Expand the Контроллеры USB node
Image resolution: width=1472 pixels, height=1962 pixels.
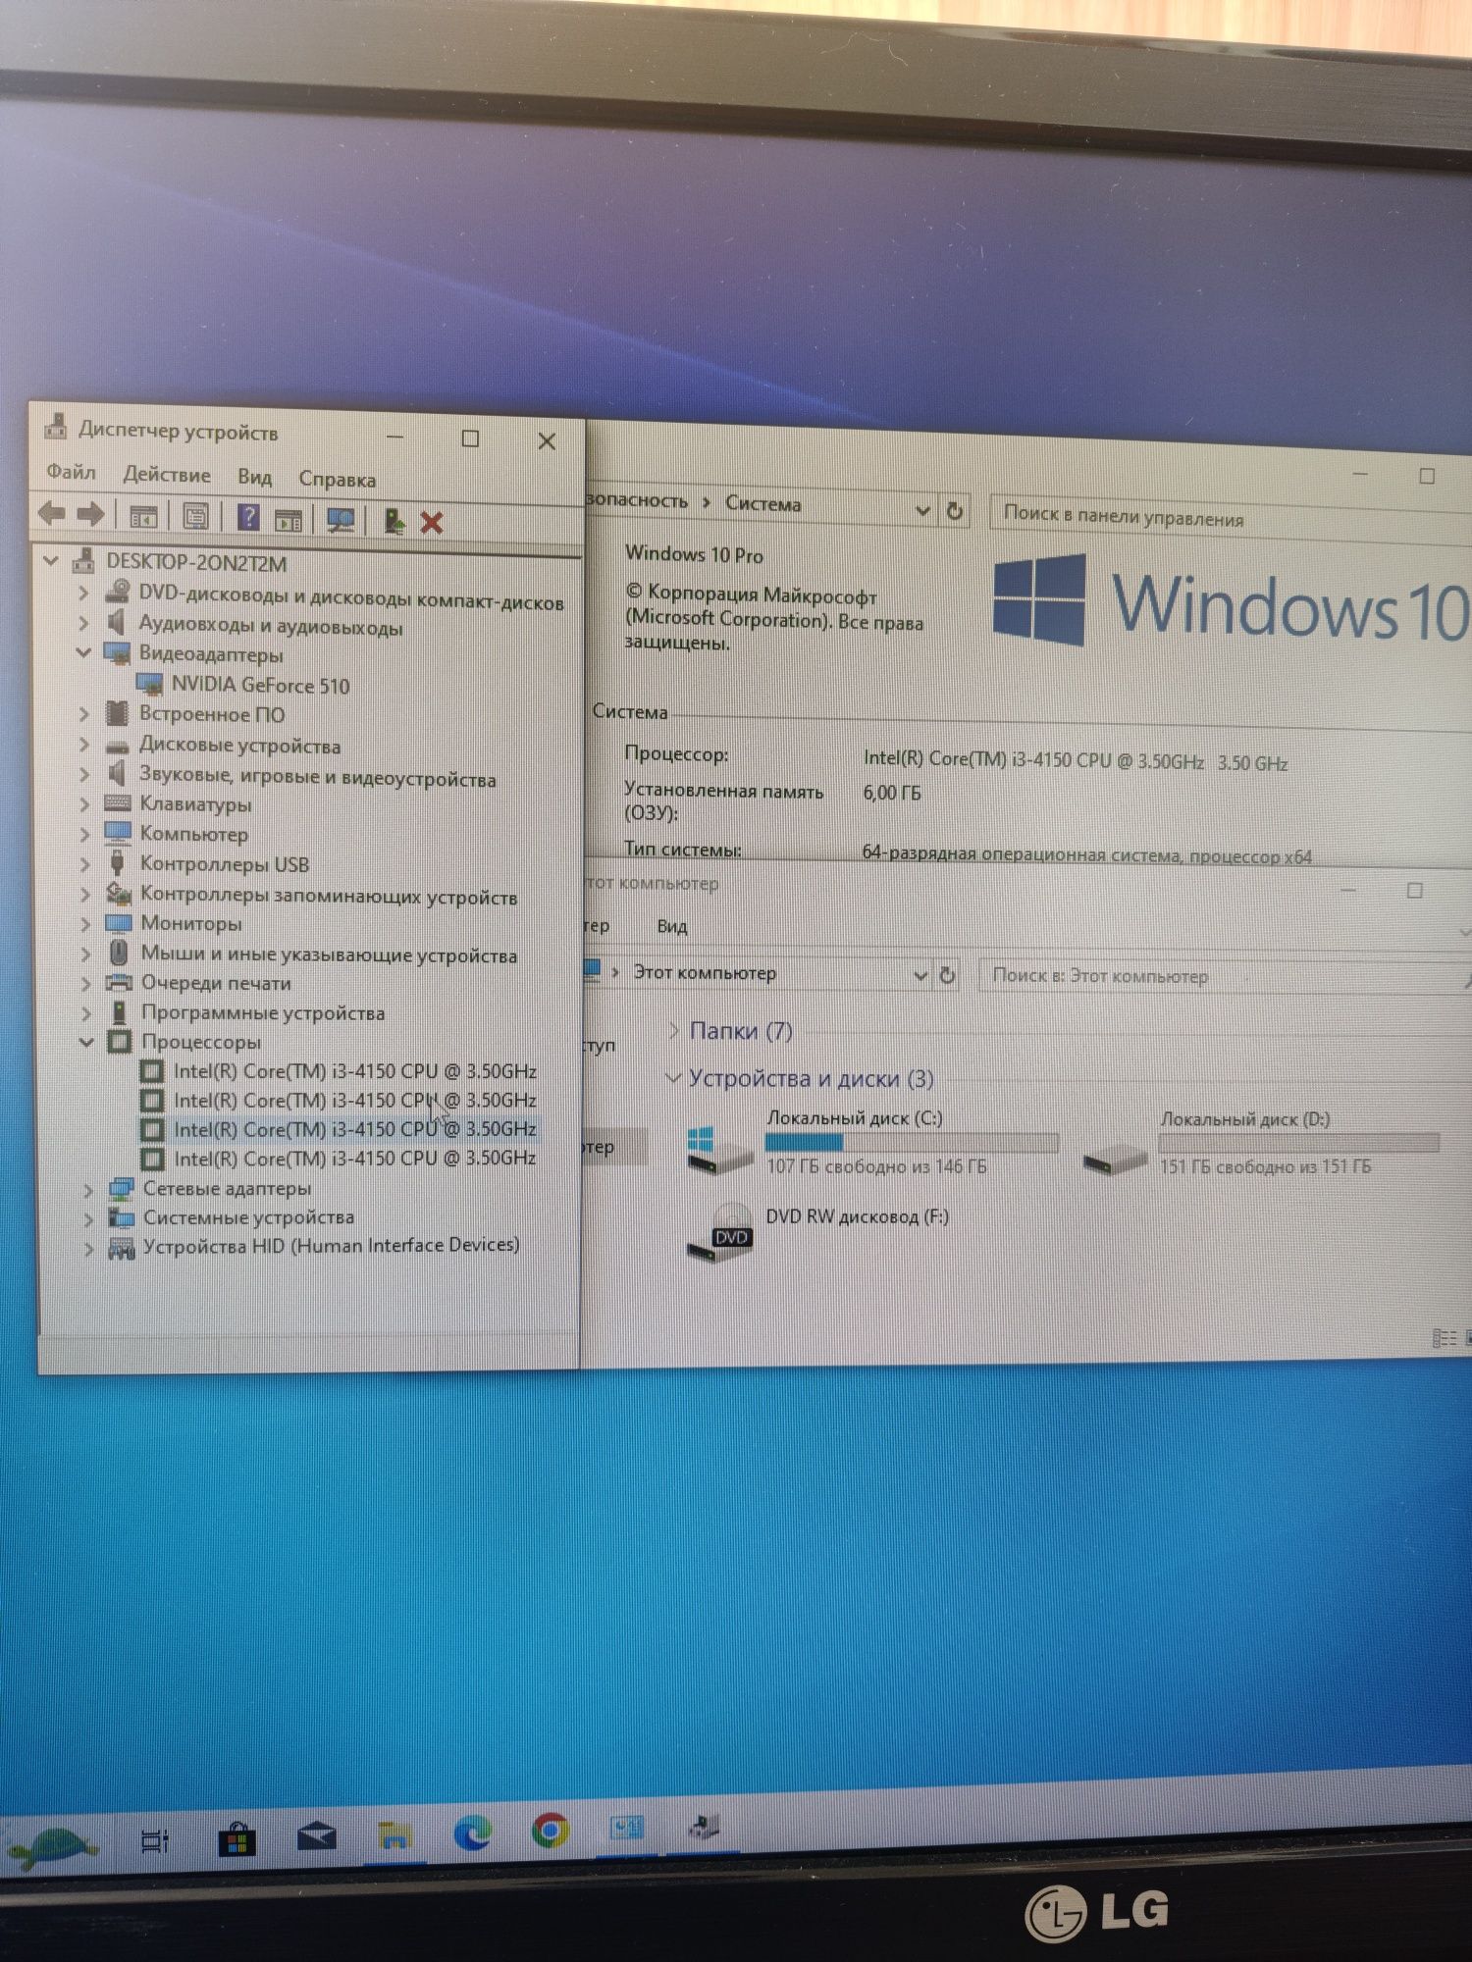pyautogui.click(x=85, y=863)
